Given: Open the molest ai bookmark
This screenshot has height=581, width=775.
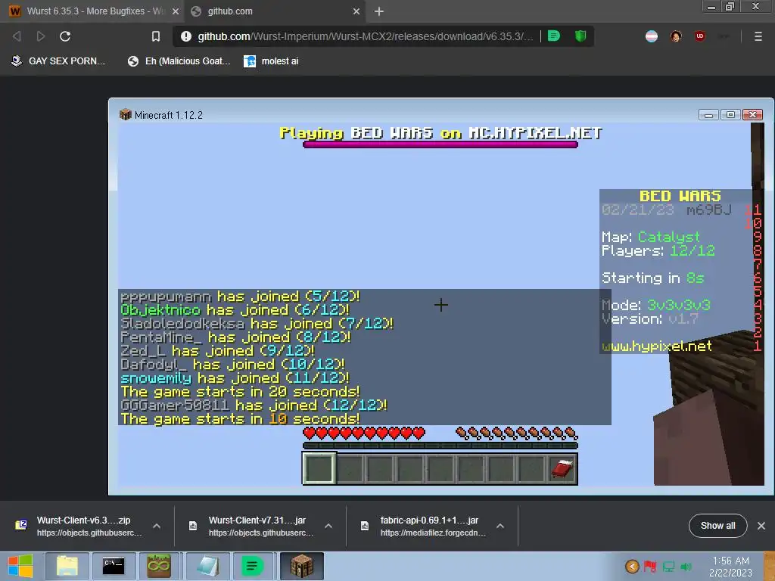Looking at the screenshot, I should click(271, 61).
